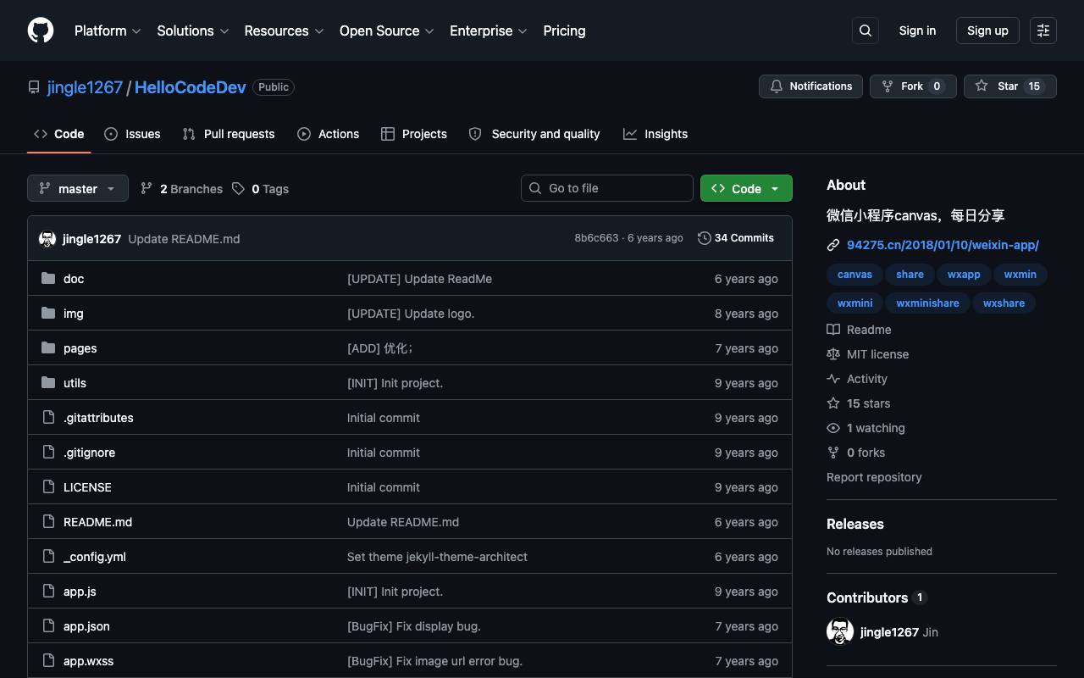This screenshot has width=1084, height=678.
Task: Open the app.wxss file
Action: point(88,661)
